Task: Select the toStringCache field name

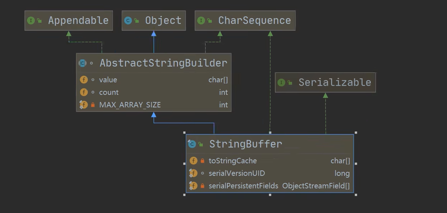Action: 233,161
